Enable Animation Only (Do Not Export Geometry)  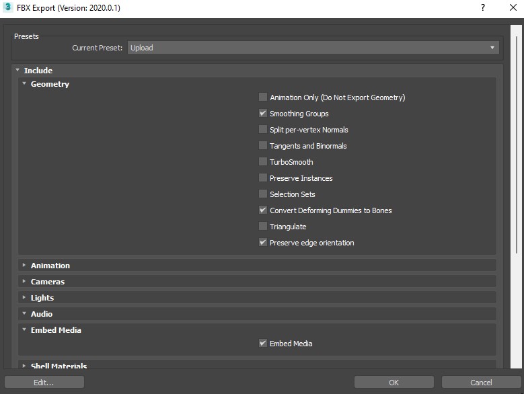[x=263, y=97]
